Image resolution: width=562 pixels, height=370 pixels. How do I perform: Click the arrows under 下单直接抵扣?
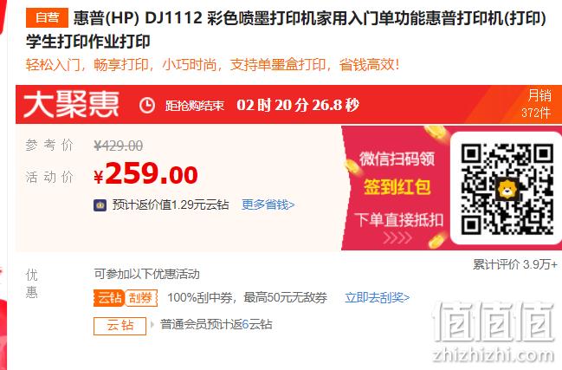click(397, 237)
